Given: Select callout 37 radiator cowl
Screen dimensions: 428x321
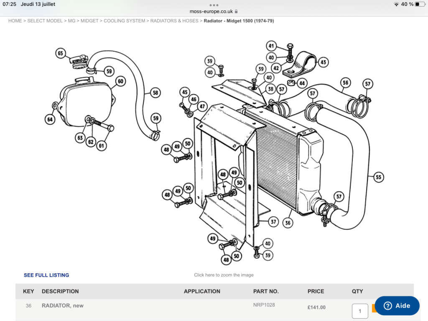Looking at the screenshot, I should (x=273, y=222).
